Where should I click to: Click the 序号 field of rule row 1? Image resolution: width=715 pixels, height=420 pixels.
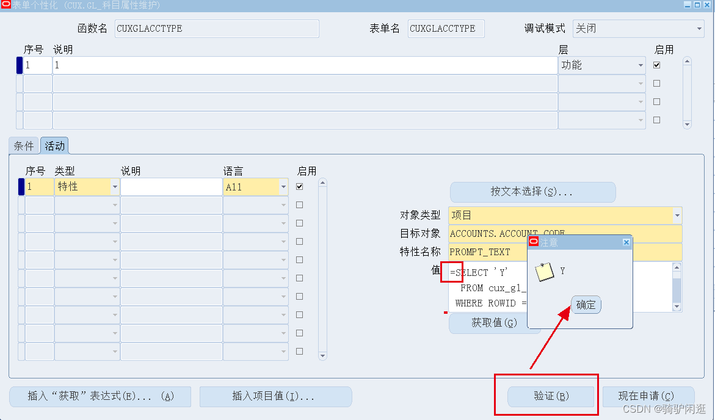[x=38, y=65]
